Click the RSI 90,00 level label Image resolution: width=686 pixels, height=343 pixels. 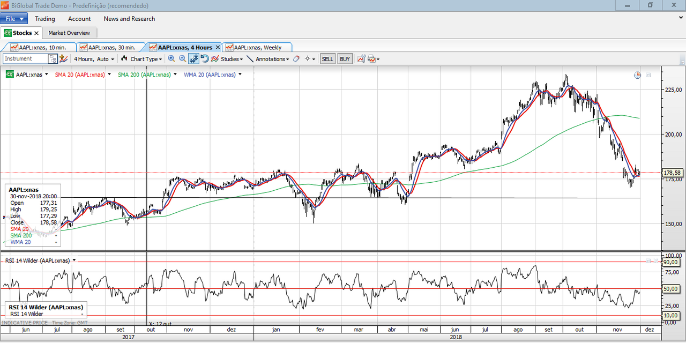[671, 262]
